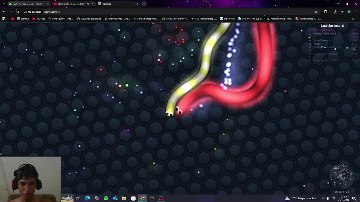Open the Extensions puzzle icon

[325, 12]
